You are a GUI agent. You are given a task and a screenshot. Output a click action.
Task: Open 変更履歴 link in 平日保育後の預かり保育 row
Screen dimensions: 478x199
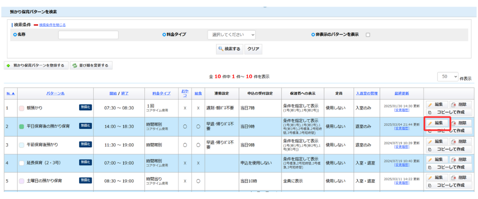(x=401, y=128)
